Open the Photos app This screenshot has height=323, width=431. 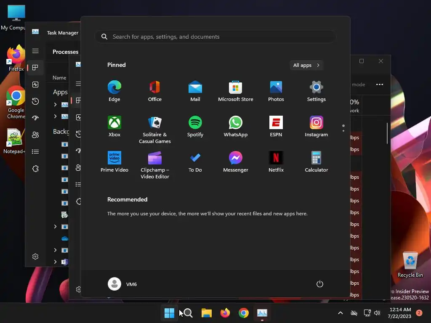tap(276, 91)
